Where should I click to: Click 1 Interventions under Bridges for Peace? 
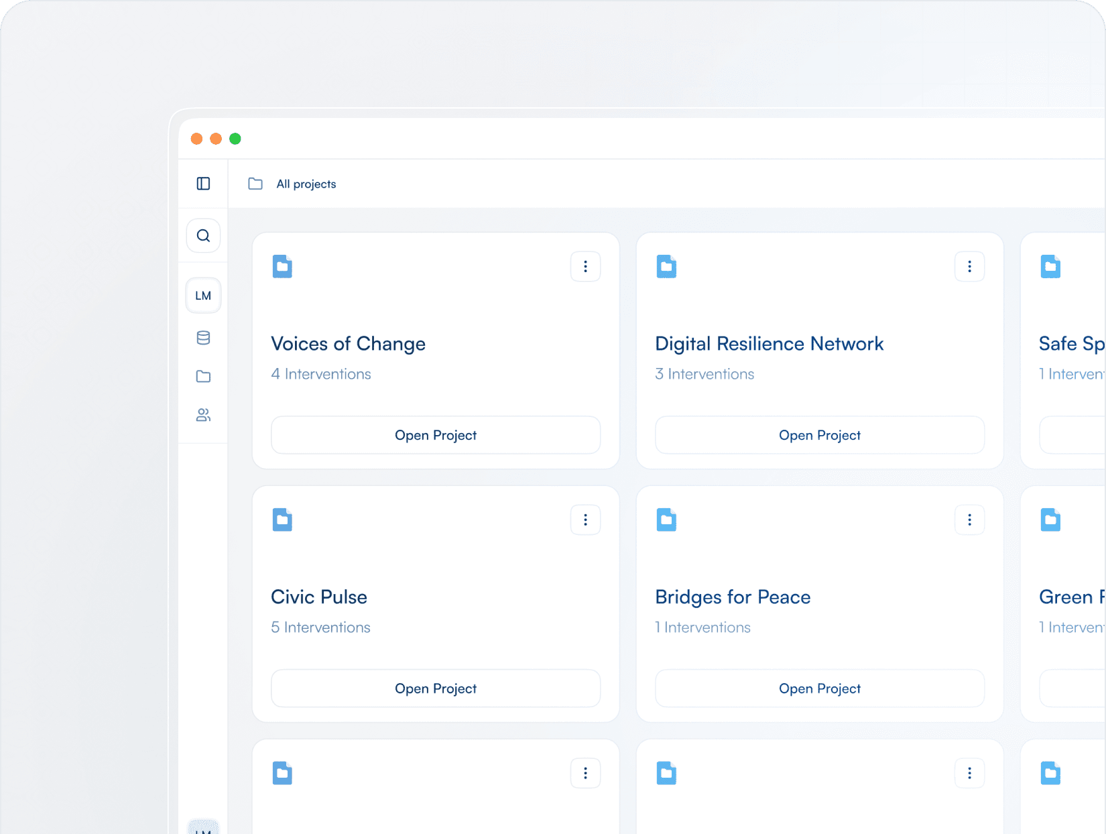(x=702, y=628)
